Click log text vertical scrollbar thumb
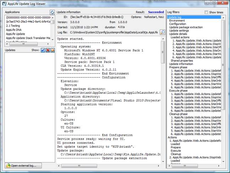 click(163, 52)
